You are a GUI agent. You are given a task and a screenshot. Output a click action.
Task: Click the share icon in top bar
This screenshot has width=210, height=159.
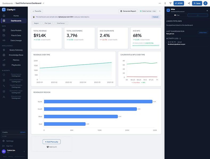point(189,3)
